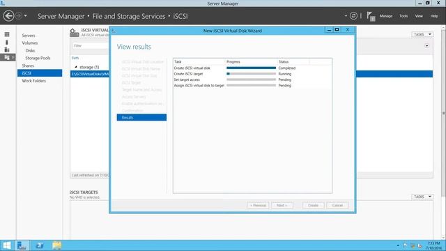Open Shares in the side navigation
The width and height of the screenshot is (446, 251).
click(x=28, y=66)
